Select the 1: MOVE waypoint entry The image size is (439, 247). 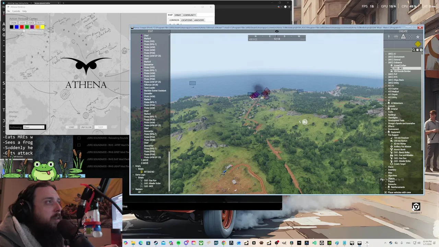(145, 160)
